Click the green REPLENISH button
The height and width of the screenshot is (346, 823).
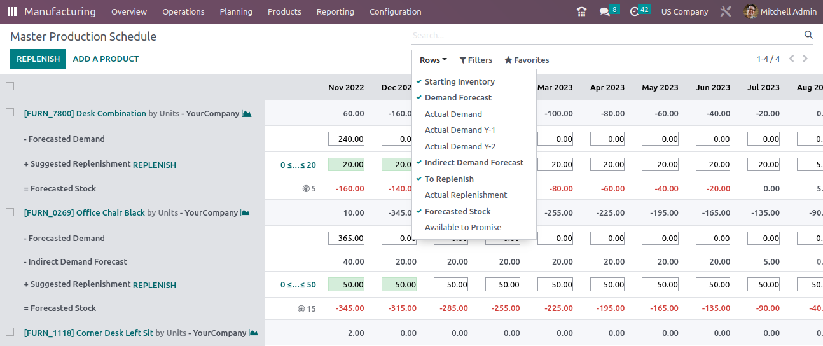click(x=38, y=59)
